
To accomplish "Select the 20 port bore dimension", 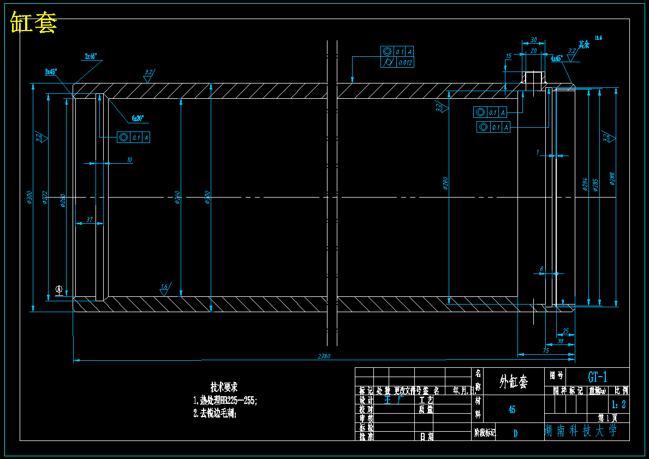I will pos(533,51).
